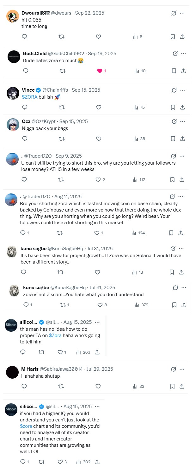Open Ozz's profile avatar
The height and width of the screenshot is (469, 196).
tap(13, 125)
